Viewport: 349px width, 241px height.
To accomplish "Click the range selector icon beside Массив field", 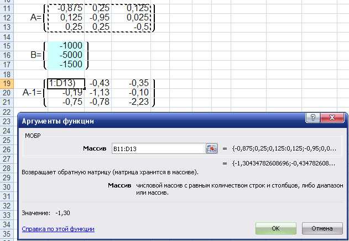I will pyautogui.click(x=211, y=148).
